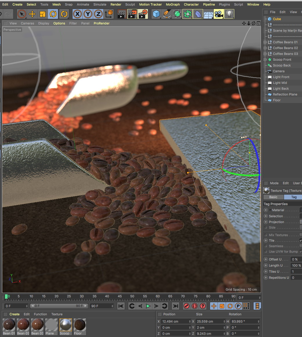Screen dimensions: 302x337
Task: Select the Scoop material swatch
Action: (x=66, y=325)
